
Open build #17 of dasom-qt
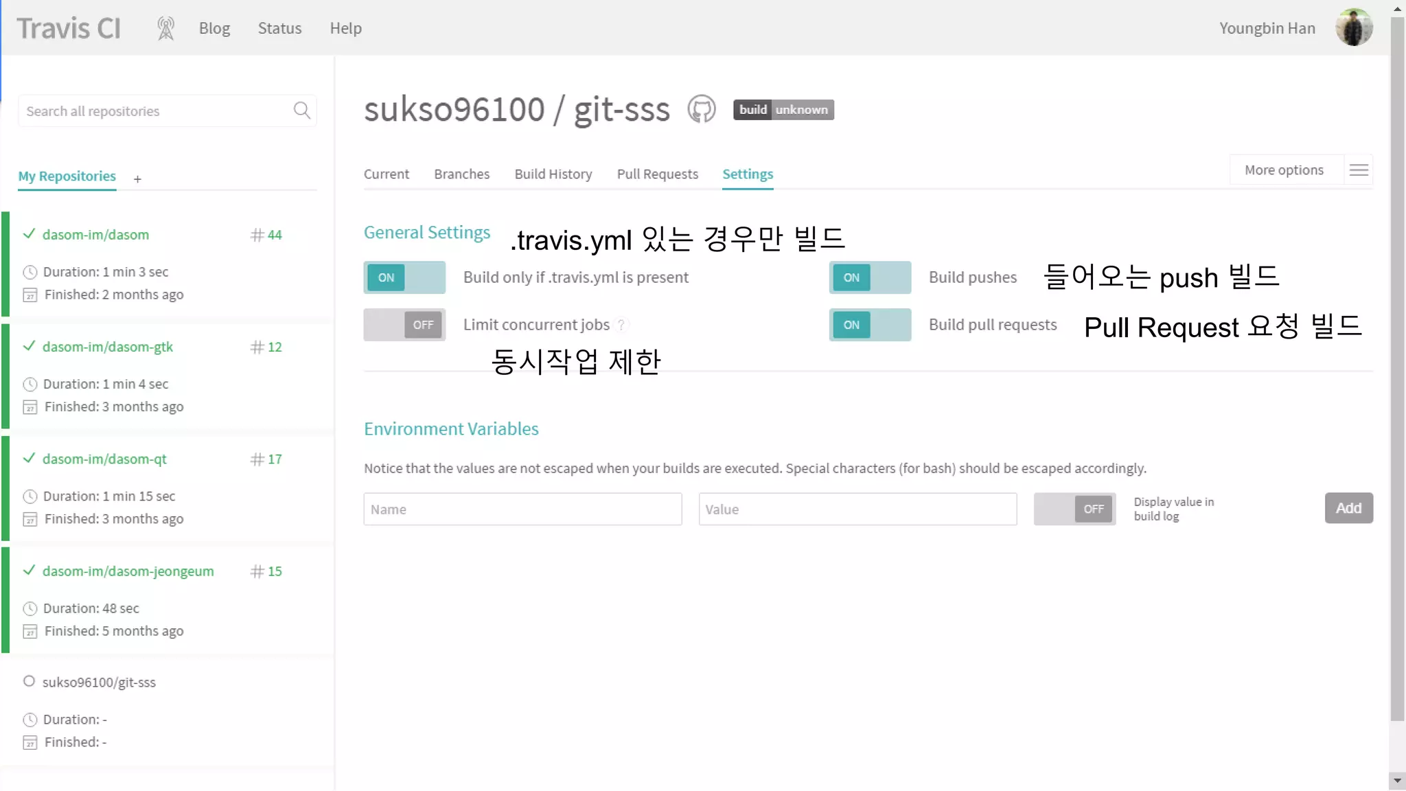point(266,459)
